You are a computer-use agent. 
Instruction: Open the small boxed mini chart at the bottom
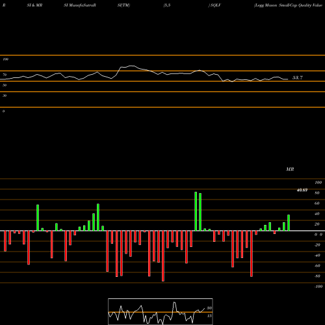click(161, 311)
